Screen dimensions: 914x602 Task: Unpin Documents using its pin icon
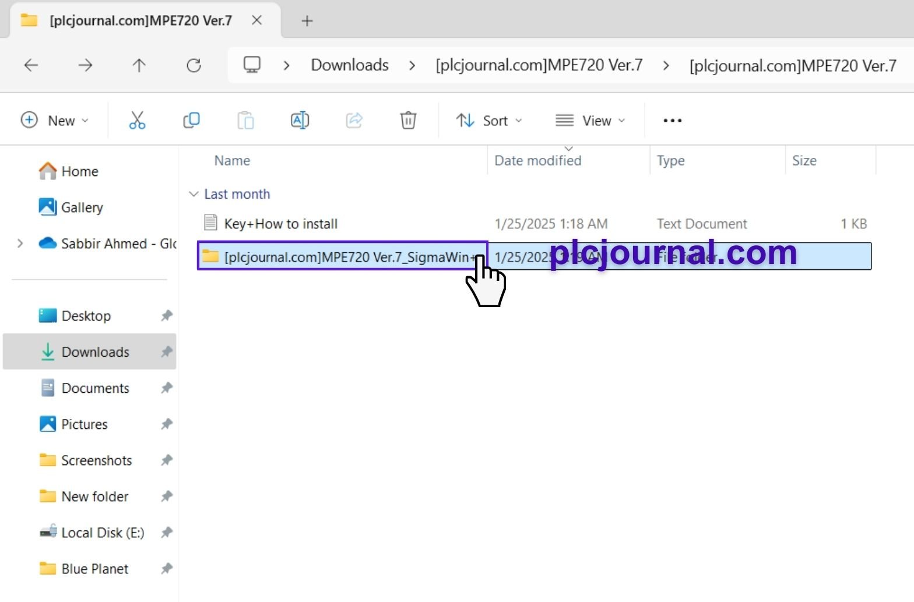click(x=167, y=388)
